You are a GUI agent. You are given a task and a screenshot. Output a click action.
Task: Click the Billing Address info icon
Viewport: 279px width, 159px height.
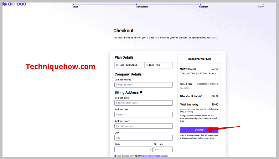[x=141, y=92]
